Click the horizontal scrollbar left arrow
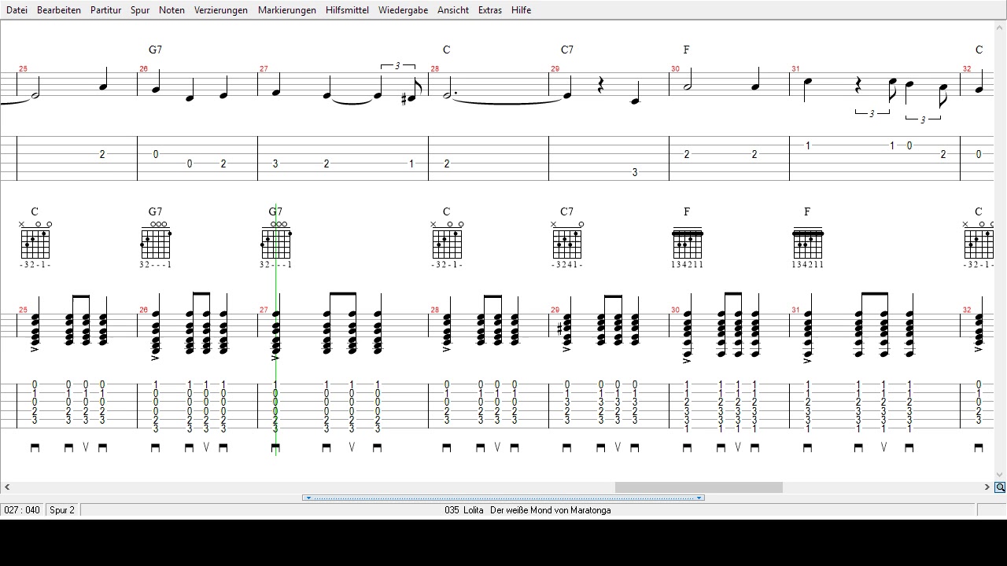Image resolution: width=1007 pixels, height=566 pixels. (7, 487)
